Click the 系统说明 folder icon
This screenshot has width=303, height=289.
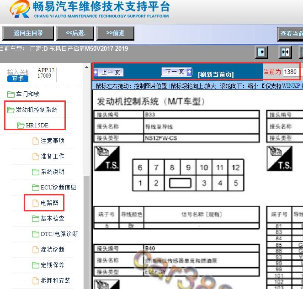(36, 172)
